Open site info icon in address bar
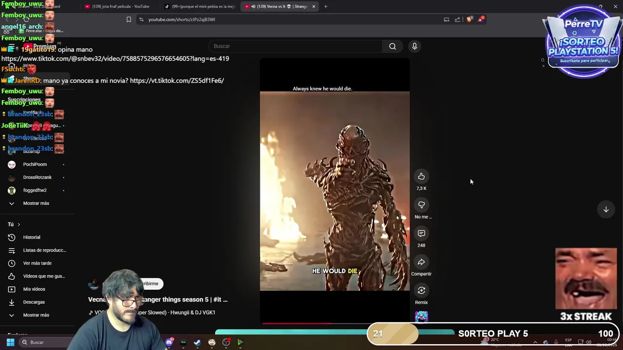 141,19
